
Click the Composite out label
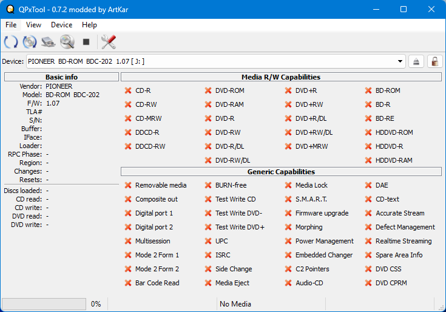click(x=157, y=199)
